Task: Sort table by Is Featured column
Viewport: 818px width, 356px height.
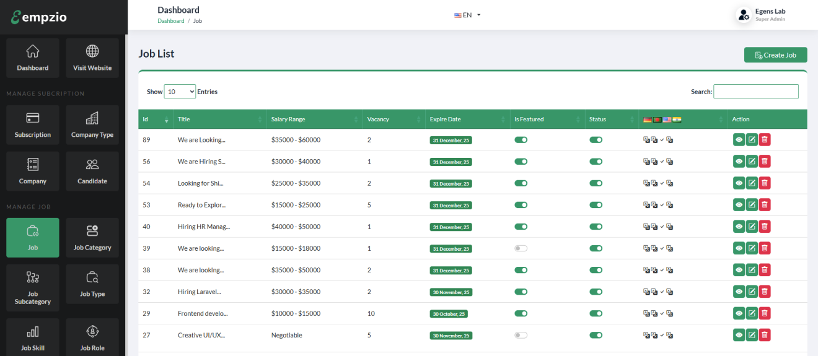Action: click(x=547, y=119)
